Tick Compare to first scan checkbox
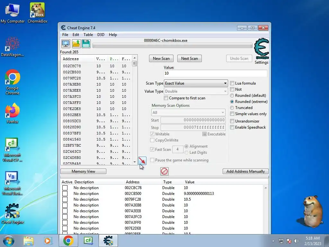Viewport: 329px width, 247px height. (166, 98)
